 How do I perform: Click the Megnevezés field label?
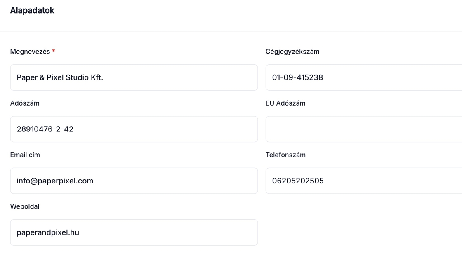click(30, 52)
